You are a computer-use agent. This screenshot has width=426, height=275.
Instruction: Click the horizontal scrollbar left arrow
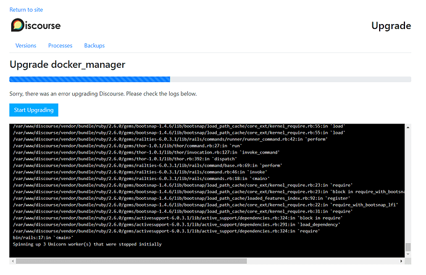click(12, 261)
